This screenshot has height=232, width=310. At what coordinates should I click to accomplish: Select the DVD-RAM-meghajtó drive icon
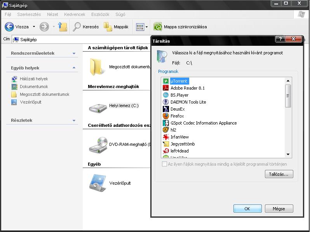[x=98, y=145]
